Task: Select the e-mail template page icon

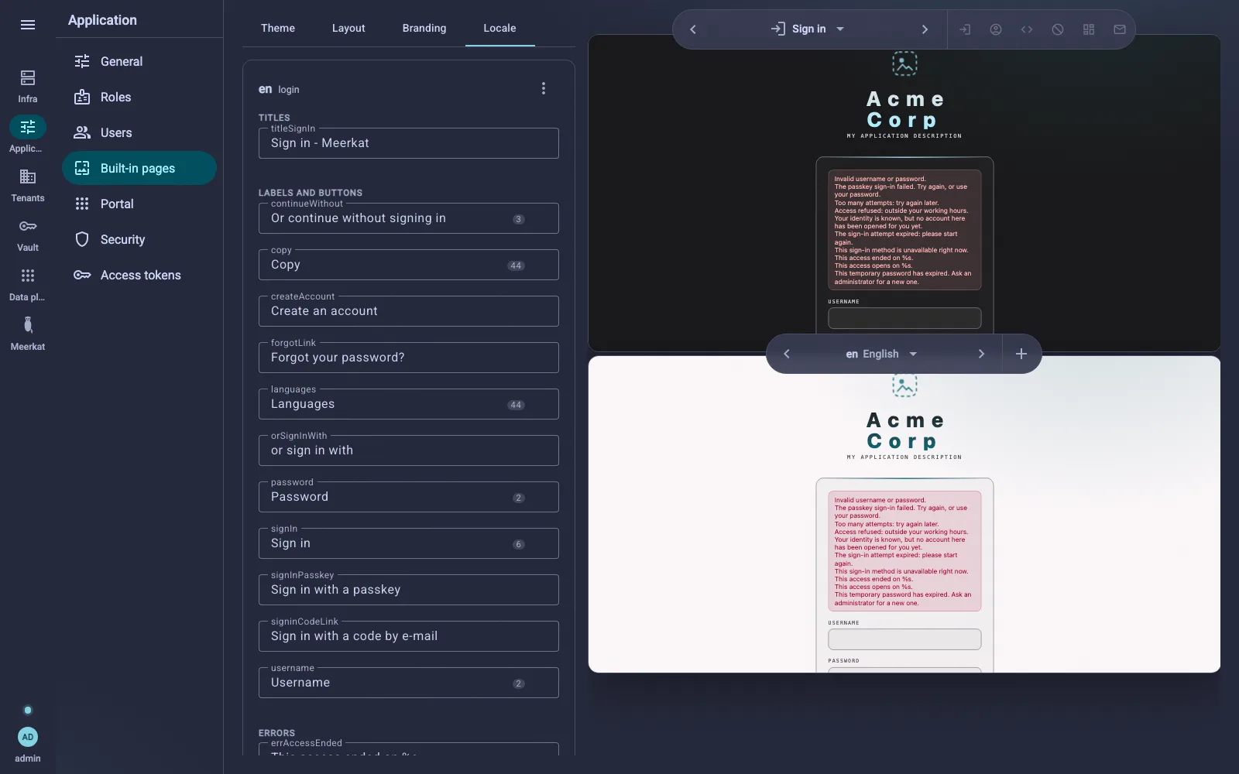Action: click(1120, 29)
